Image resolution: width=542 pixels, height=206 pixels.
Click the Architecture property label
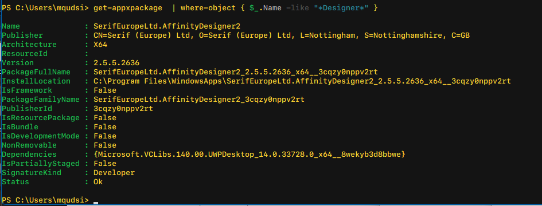click(29, 45)
